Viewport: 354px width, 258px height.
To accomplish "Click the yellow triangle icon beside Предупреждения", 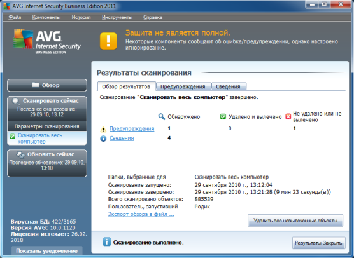I will [x=103, y=129].
